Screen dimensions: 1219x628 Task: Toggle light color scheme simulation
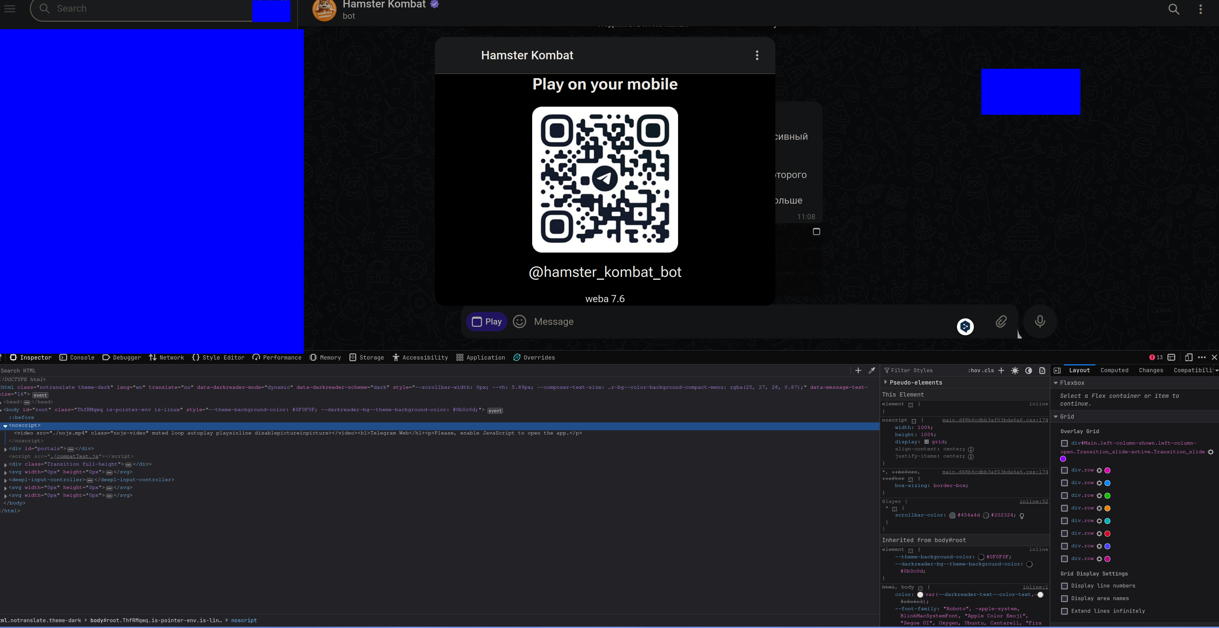(x=1015, y=371)
